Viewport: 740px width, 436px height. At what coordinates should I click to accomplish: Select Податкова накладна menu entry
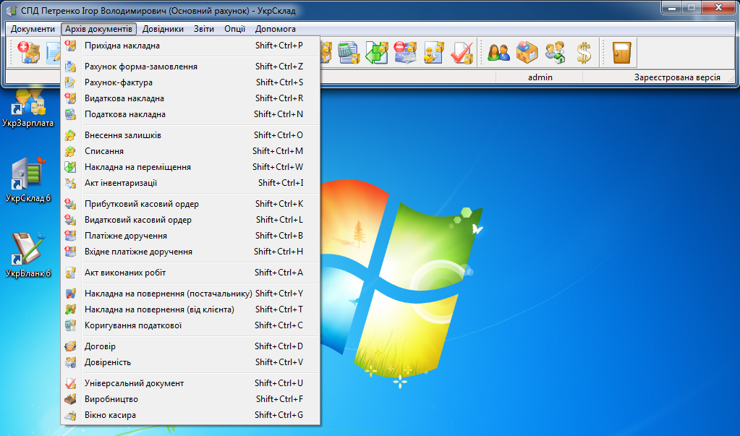click(125, 114)
